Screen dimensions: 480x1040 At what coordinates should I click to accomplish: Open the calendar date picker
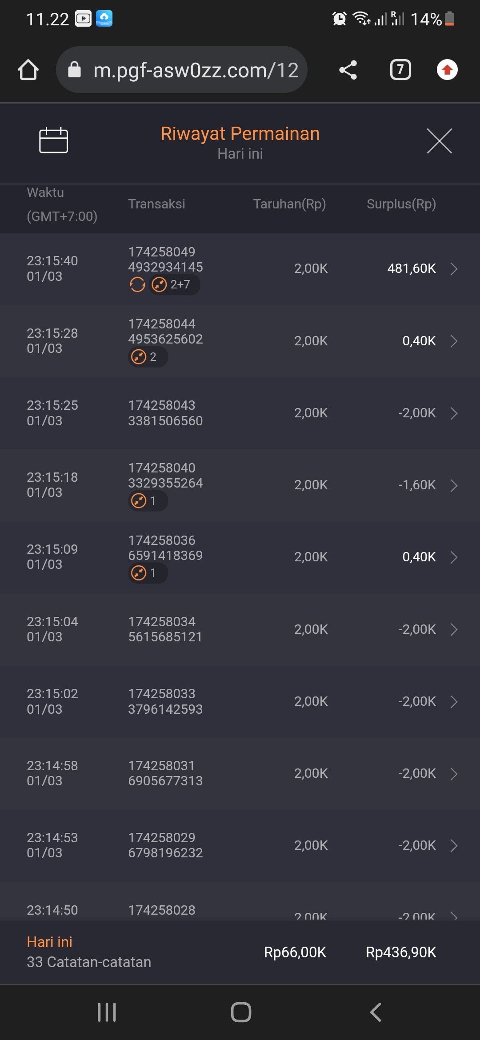53,140
